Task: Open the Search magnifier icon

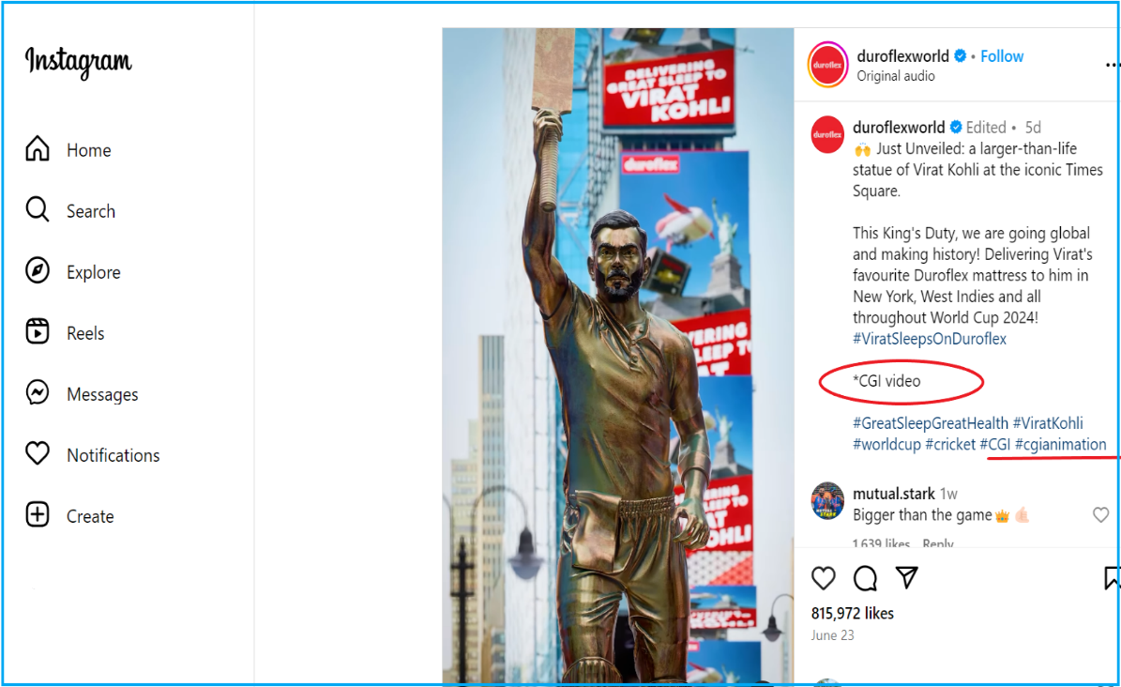Action: pyautogui.click(x=38, y=209)
